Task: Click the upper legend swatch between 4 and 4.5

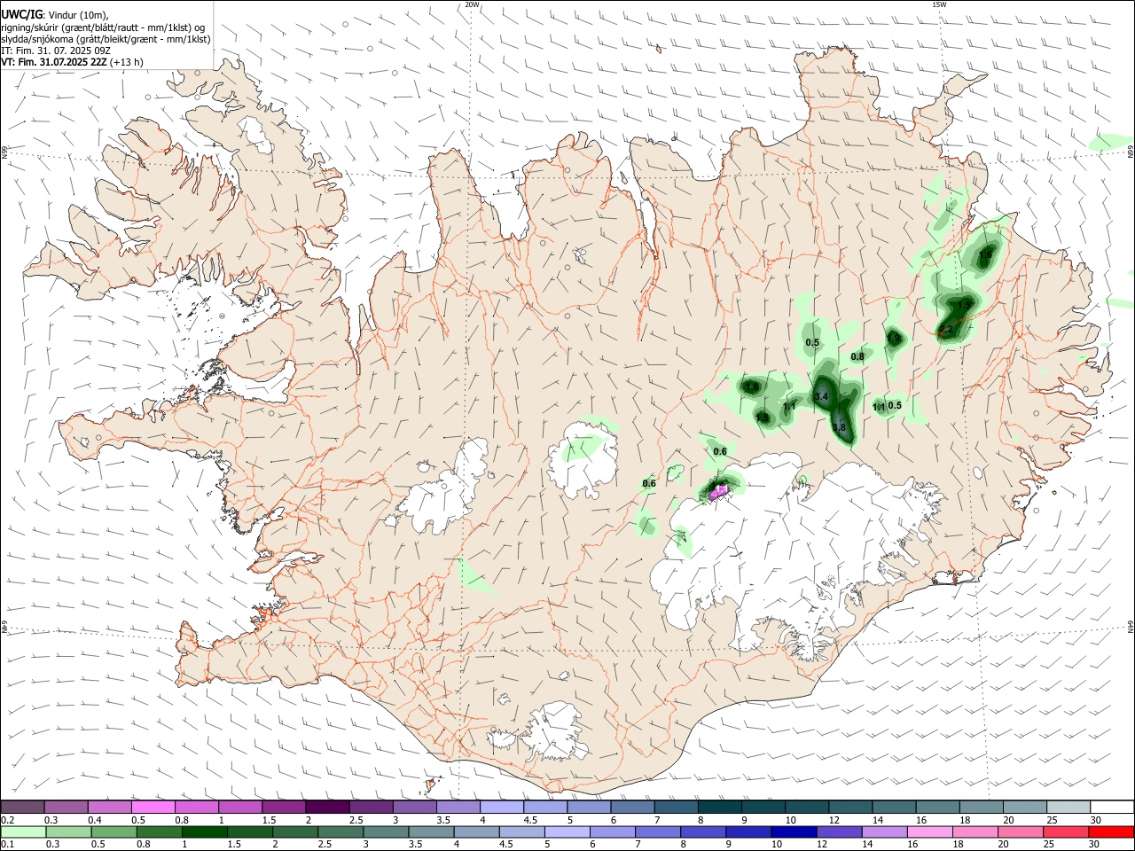Action: click(x=502, y=807)
